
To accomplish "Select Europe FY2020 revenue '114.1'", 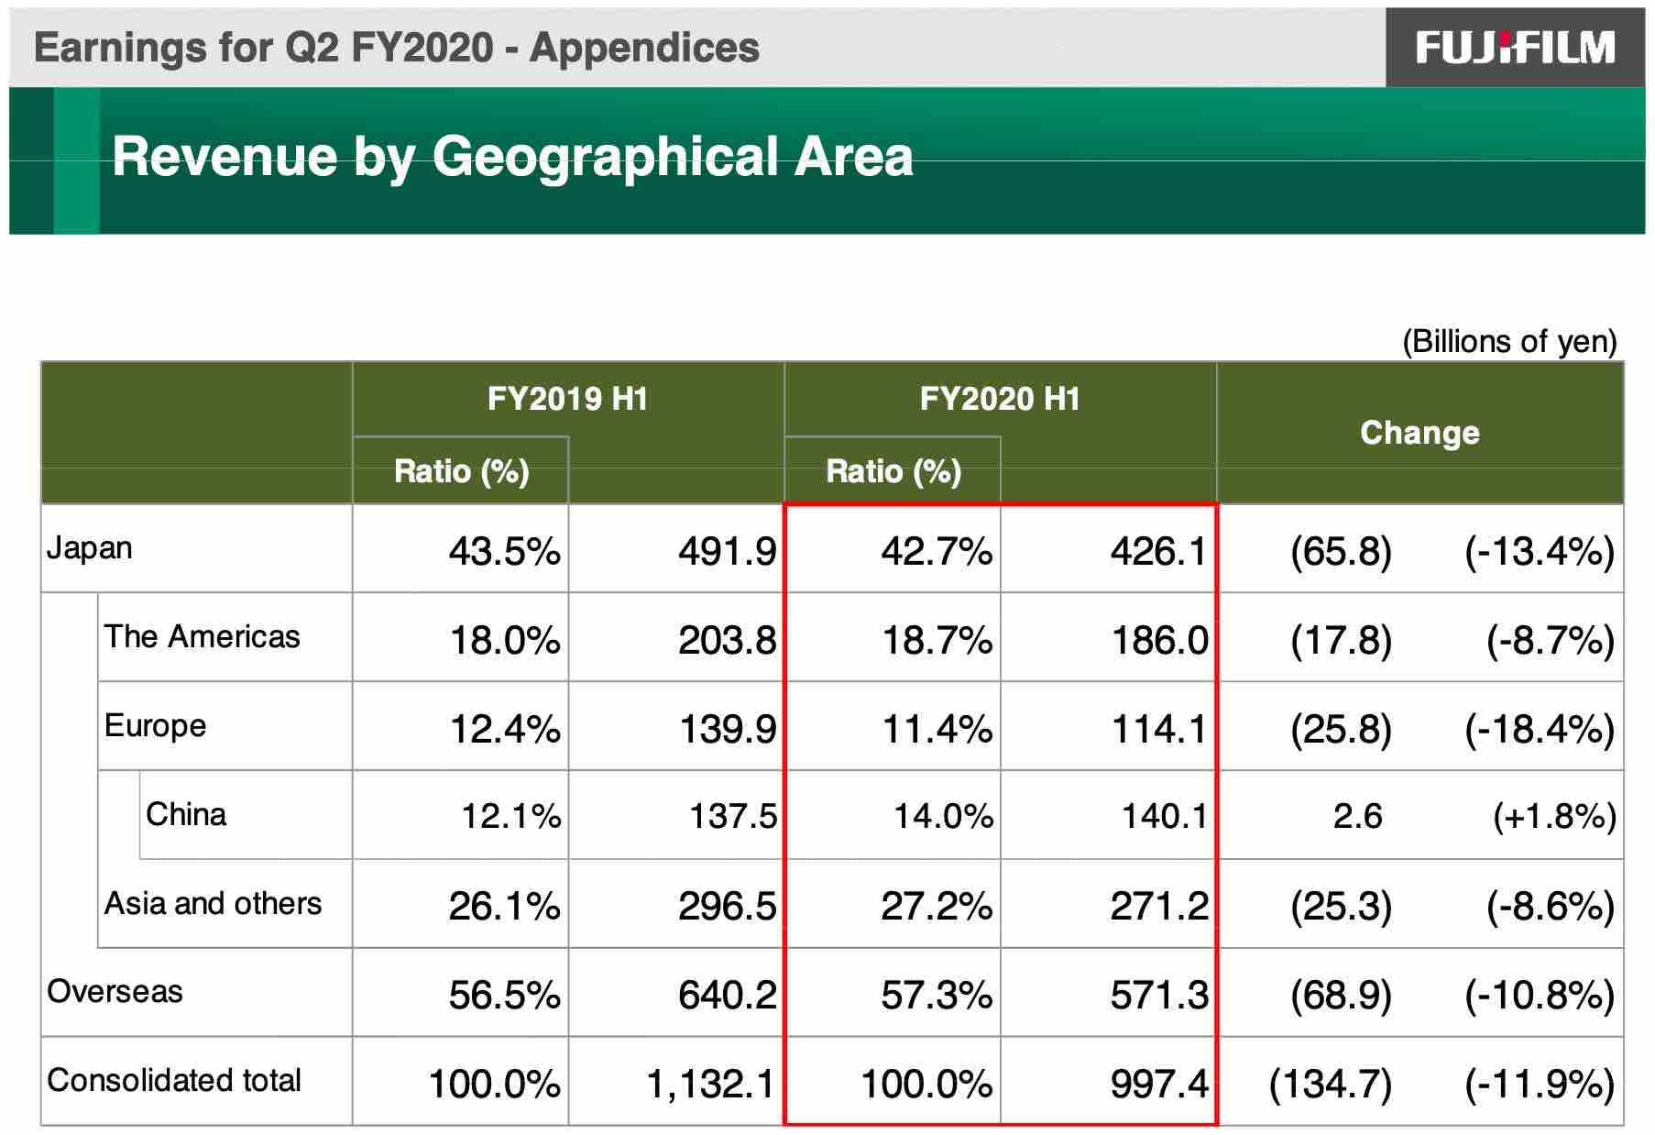I will [x=1159, y=729].
